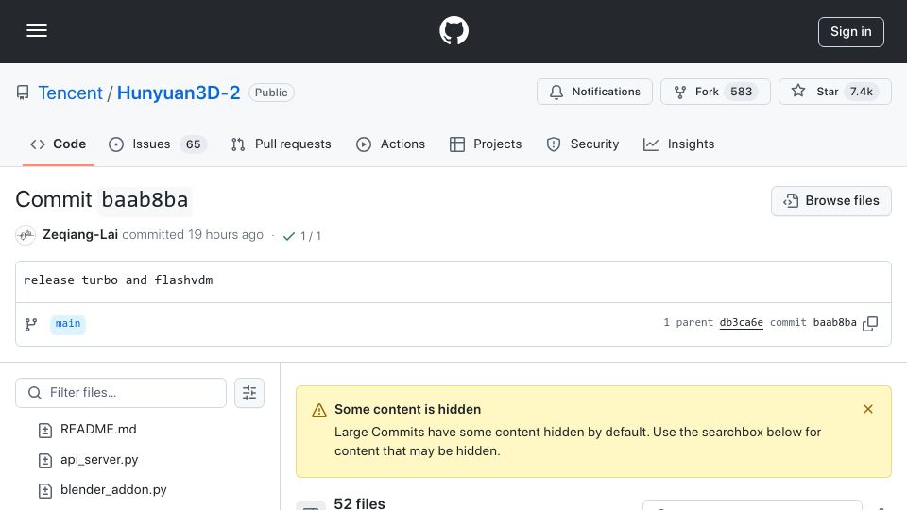Click the 52 files label

(x=359, y=503)
